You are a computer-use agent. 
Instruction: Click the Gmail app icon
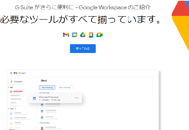pyautogui.click(x=66, y=35)
